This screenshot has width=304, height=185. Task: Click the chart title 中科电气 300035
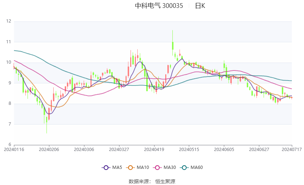click(159, 6)
